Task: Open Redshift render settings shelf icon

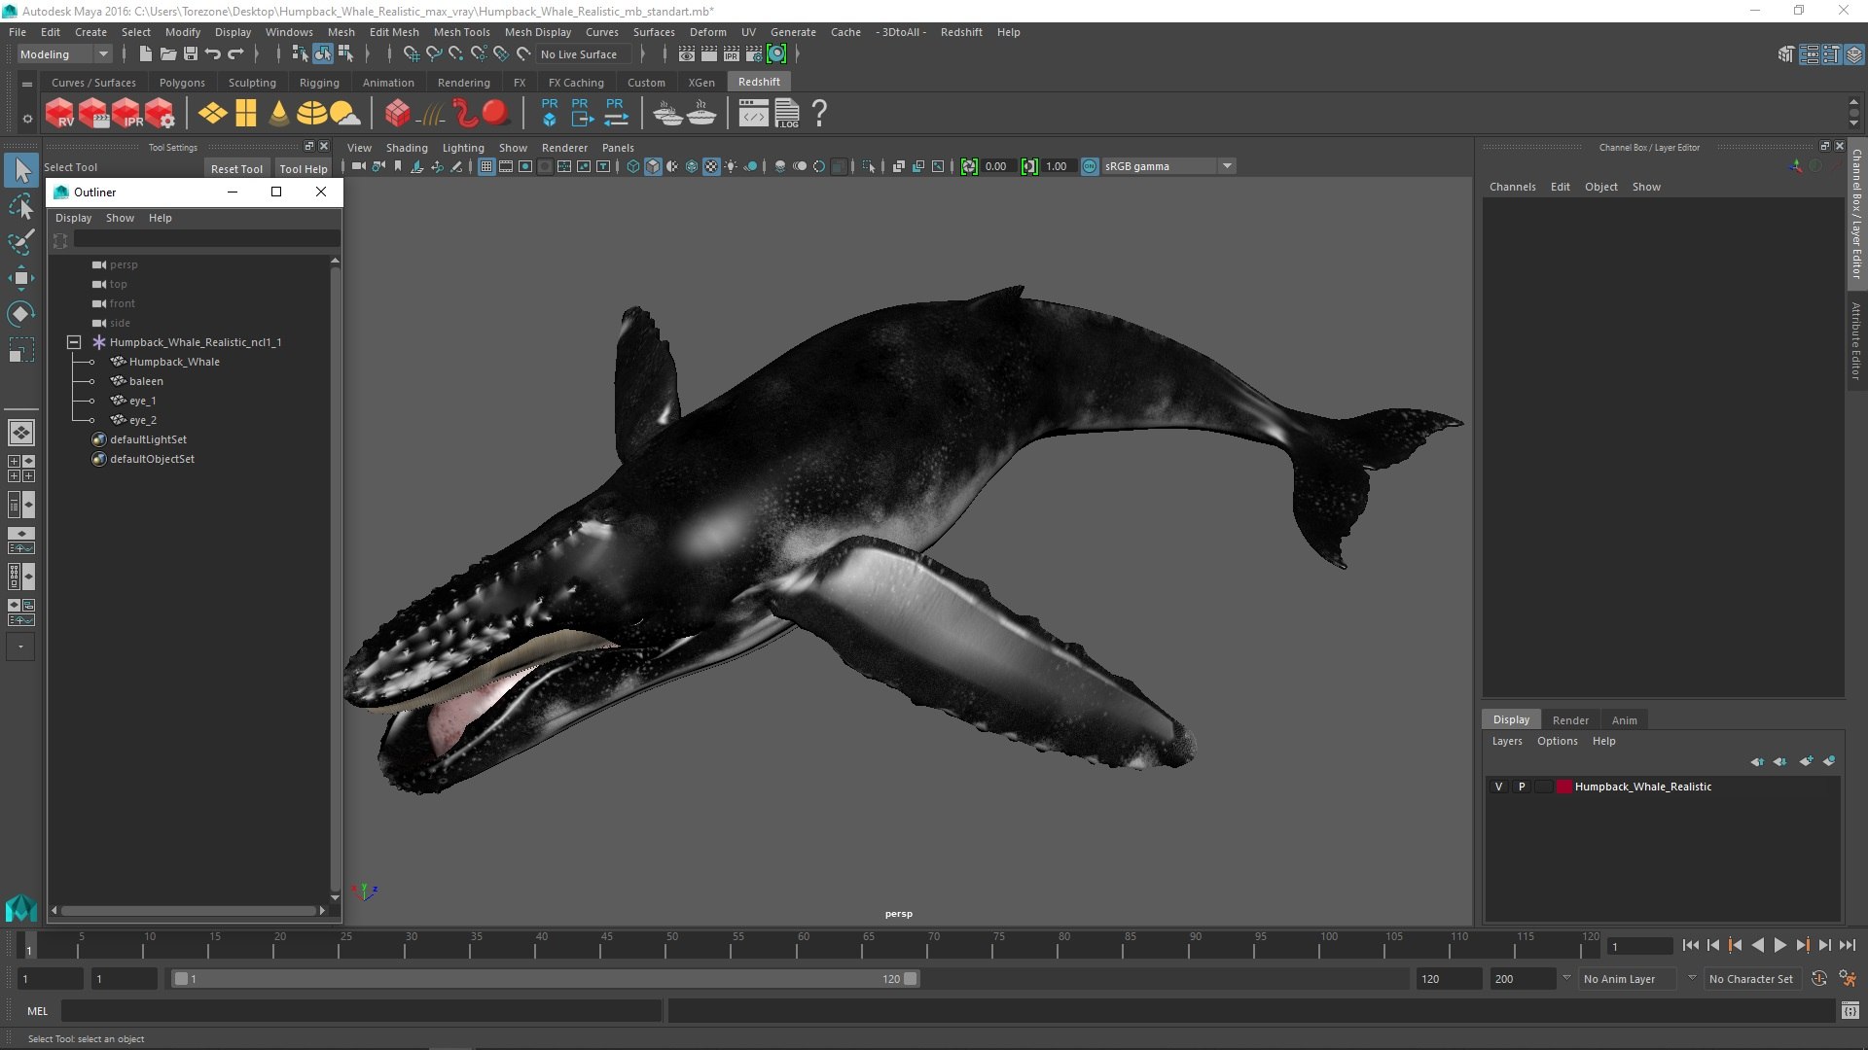Action: 160,113
